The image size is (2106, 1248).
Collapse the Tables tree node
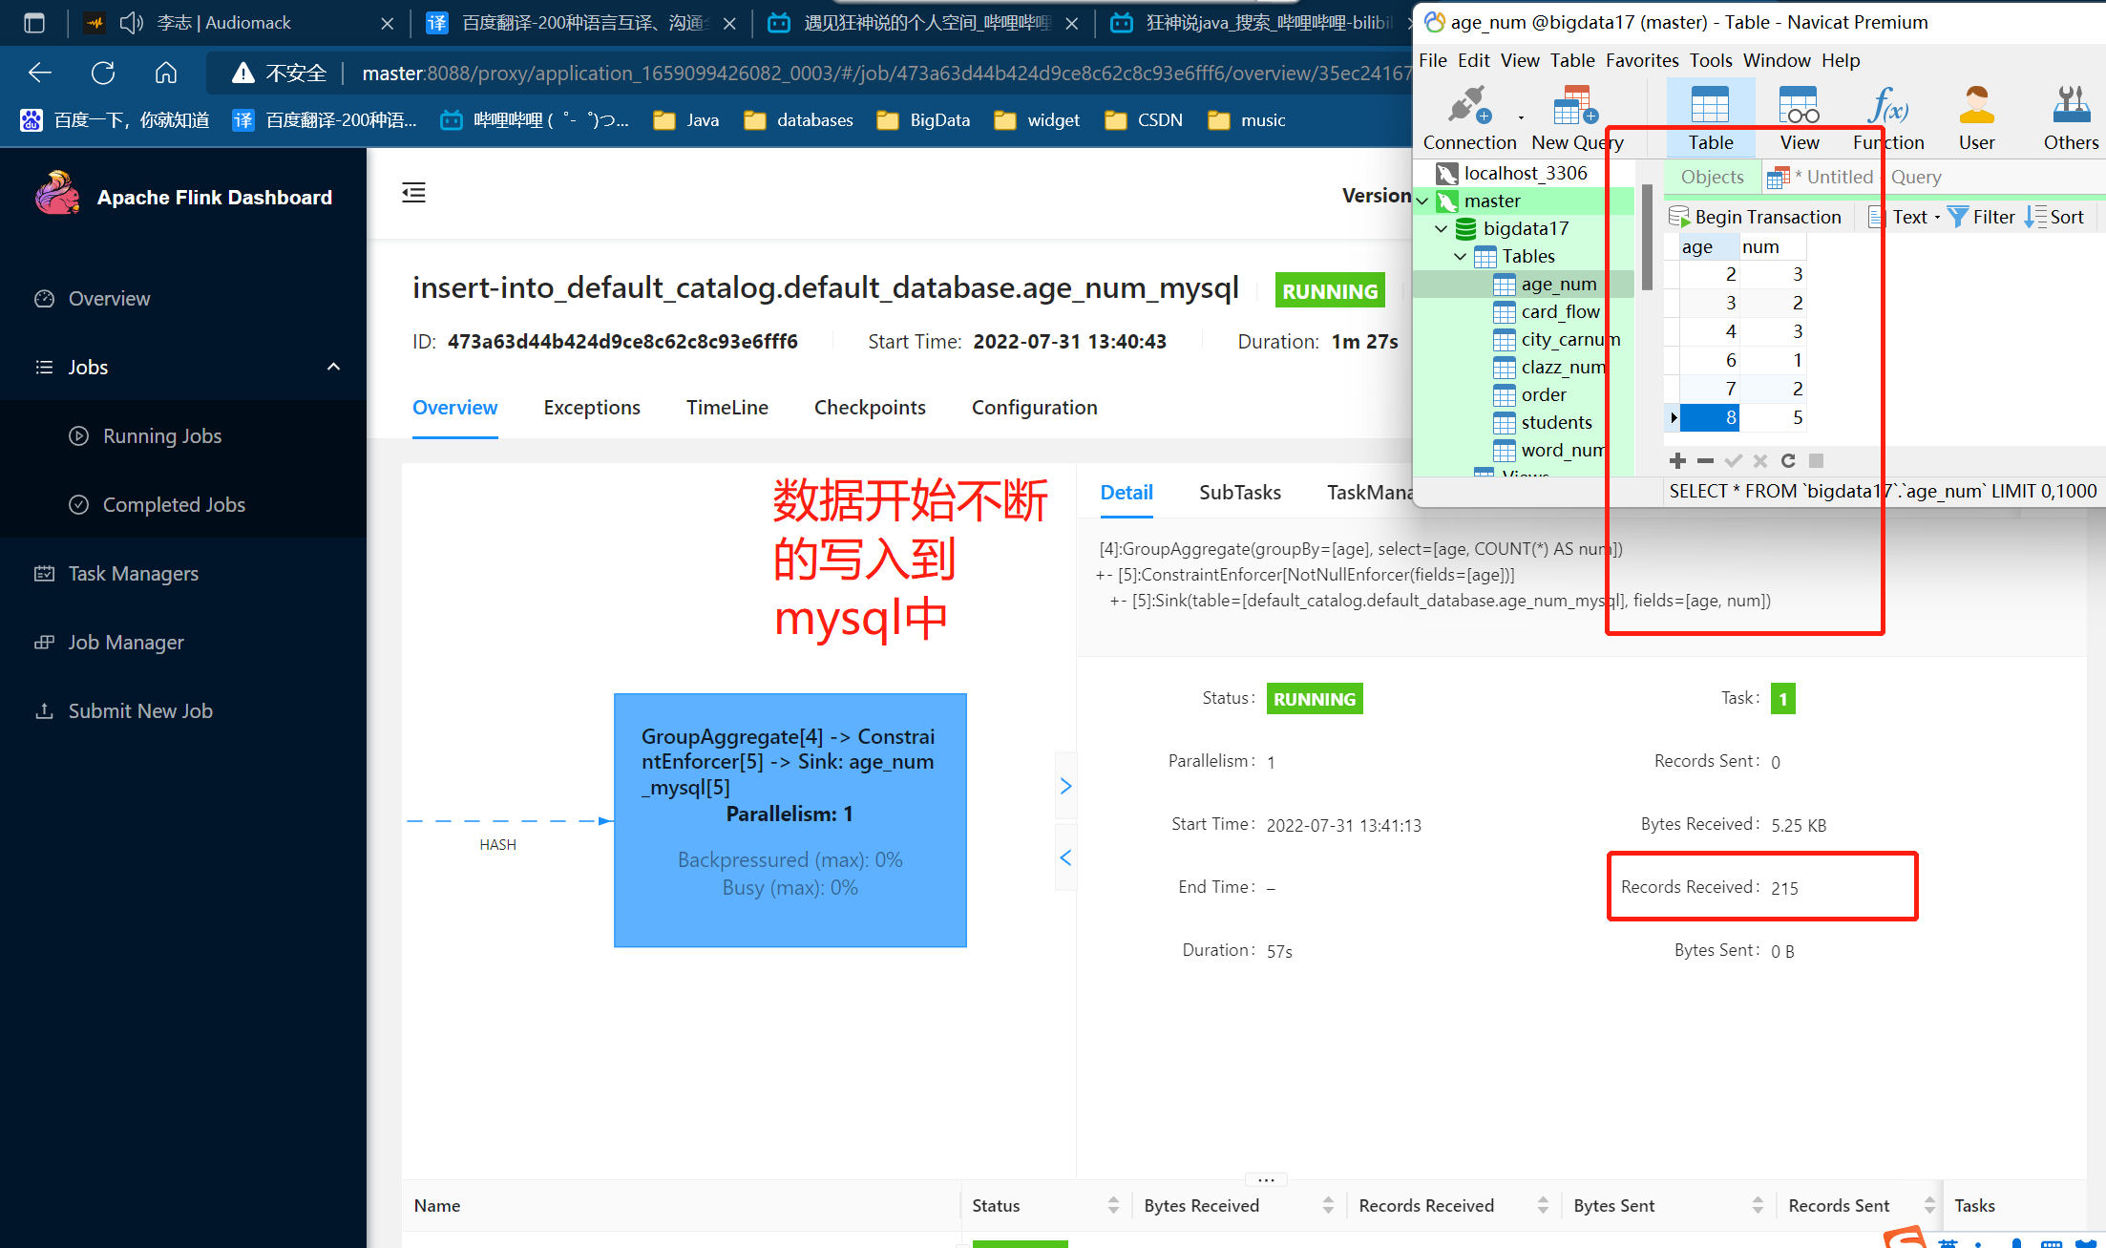(x=1460, y=257)
